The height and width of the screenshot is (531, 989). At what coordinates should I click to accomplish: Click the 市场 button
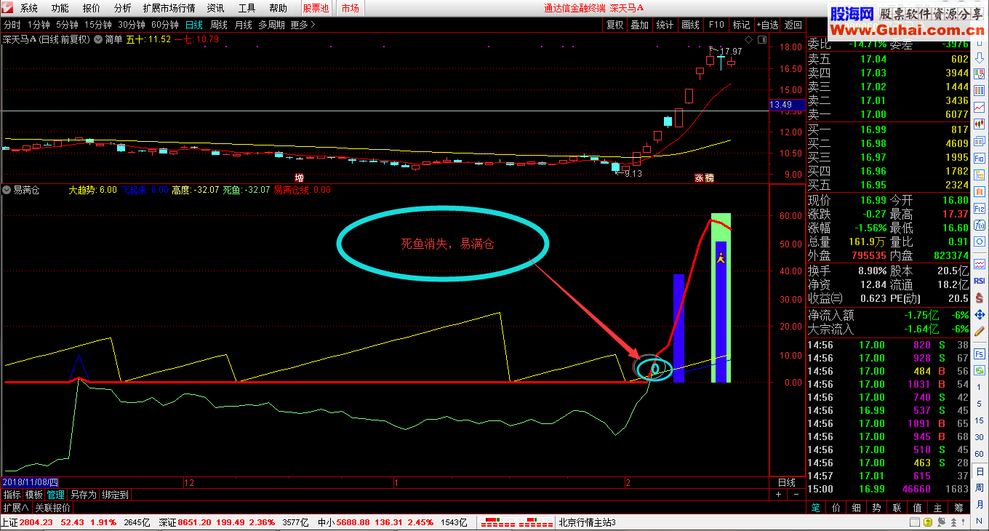tap(350, 8)
